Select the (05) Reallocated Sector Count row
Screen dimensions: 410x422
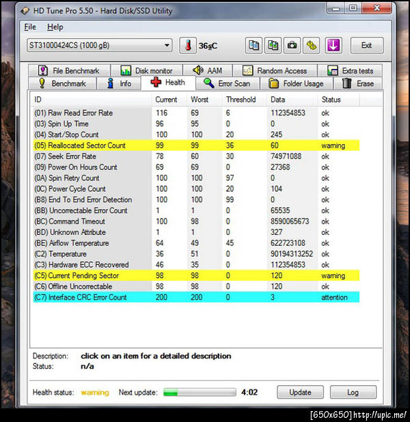(x=196, y=145)
